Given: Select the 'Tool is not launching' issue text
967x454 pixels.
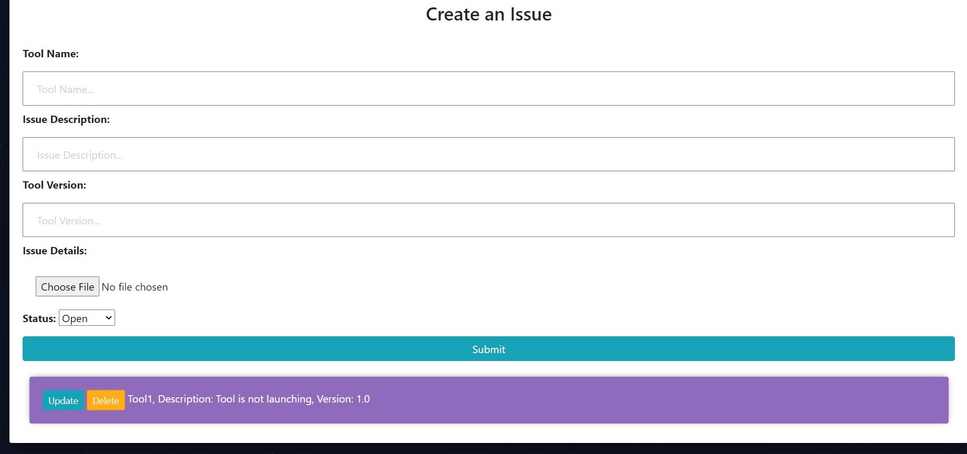Looking at the screenshot, I should click(264, 399).
